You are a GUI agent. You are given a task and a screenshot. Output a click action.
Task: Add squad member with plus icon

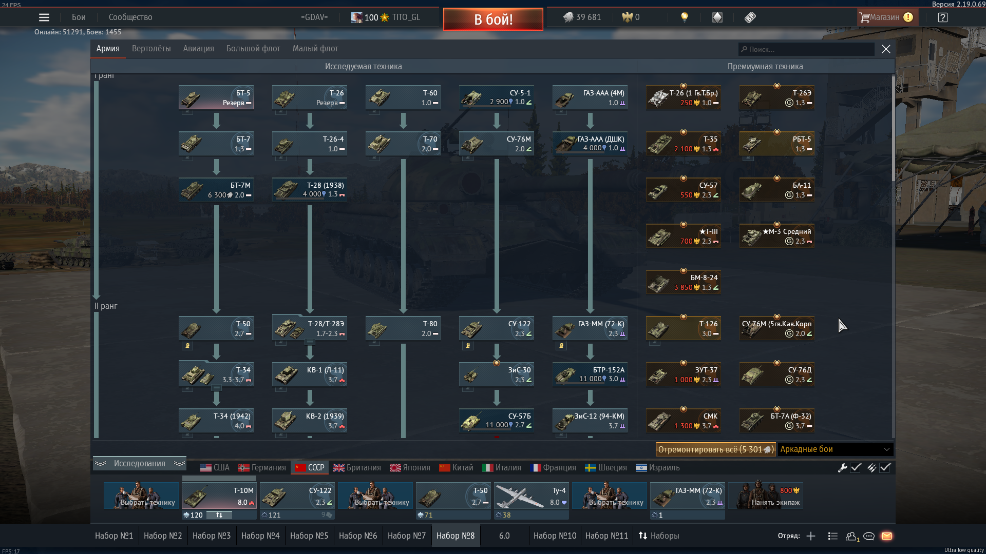(811, 536)
